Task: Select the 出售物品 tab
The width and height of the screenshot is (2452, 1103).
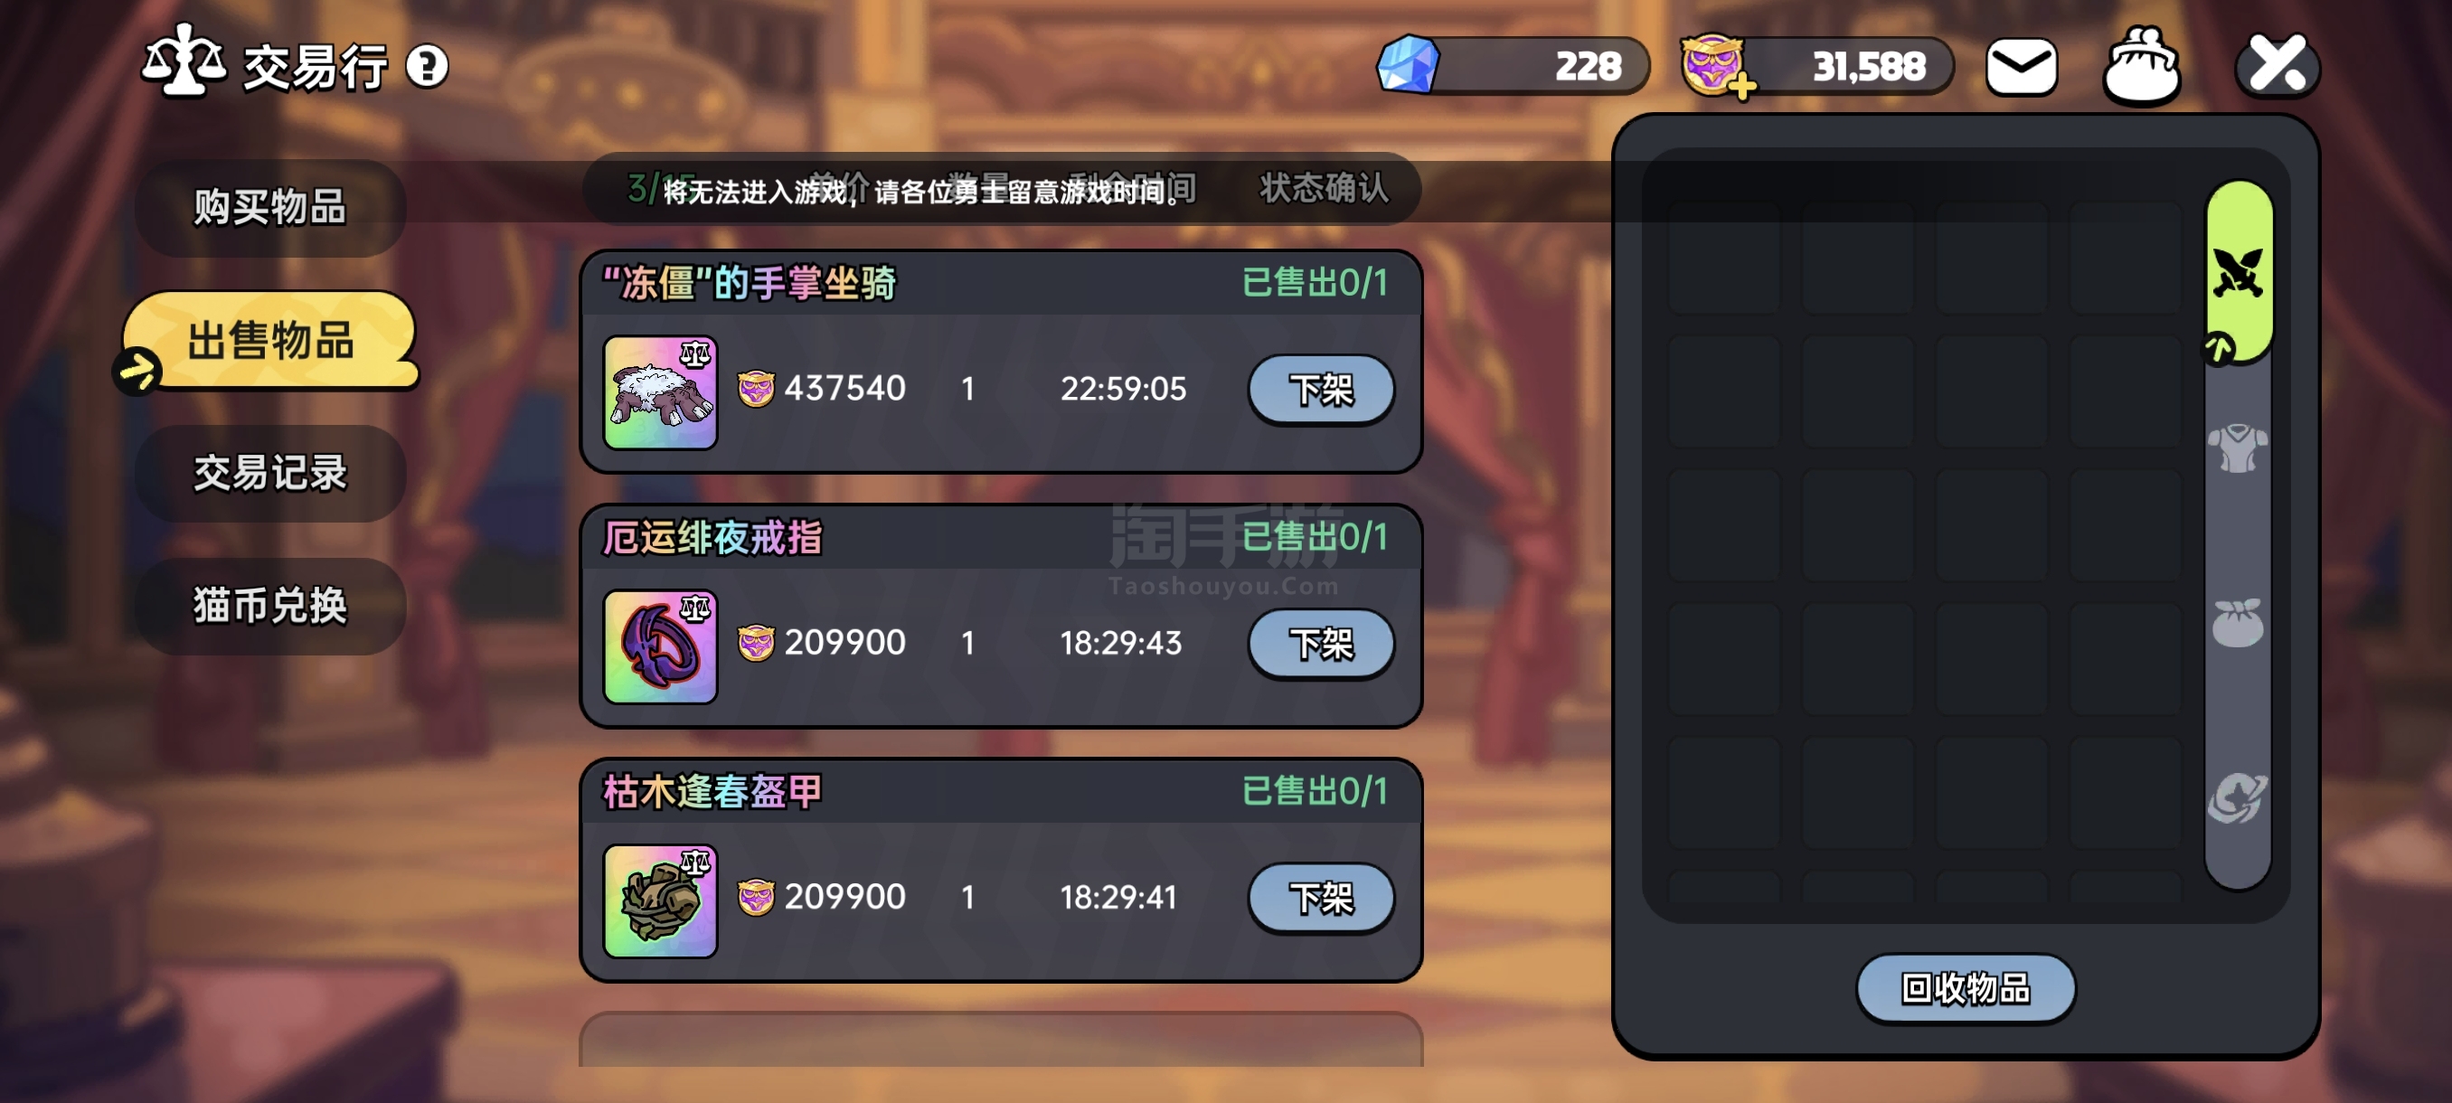Action: click(x=270, y=340)
